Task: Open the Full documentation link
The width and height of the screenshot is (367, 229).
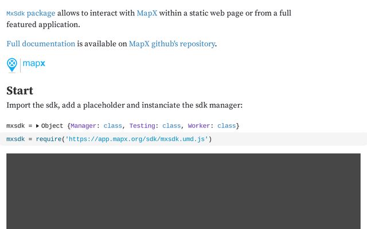Action: point(41,44)
